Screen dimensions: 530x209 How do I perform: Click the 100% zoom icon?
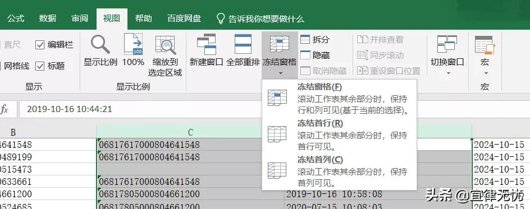pos(133,44)
